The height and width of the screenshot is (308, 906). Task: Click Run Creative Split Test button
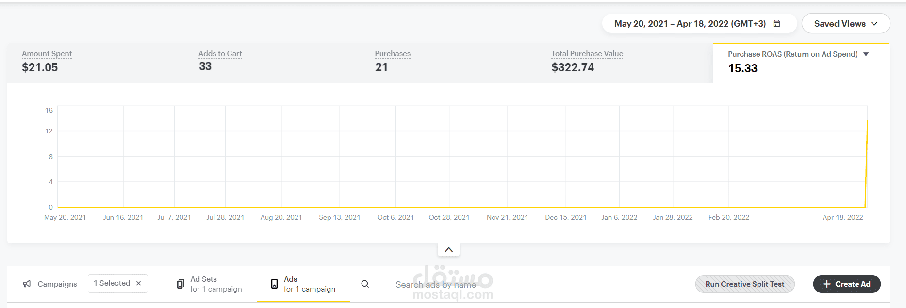[744, 284]
